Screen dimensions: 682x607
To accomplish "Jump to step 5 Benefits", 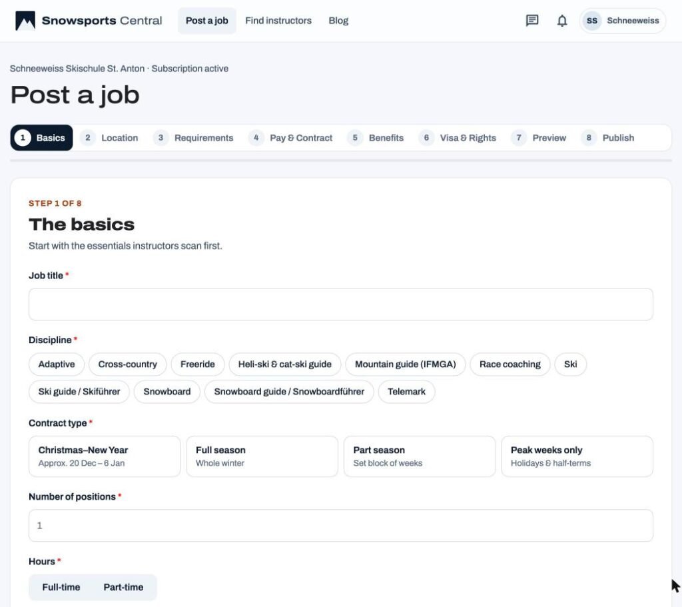I will tap(376, 137).
